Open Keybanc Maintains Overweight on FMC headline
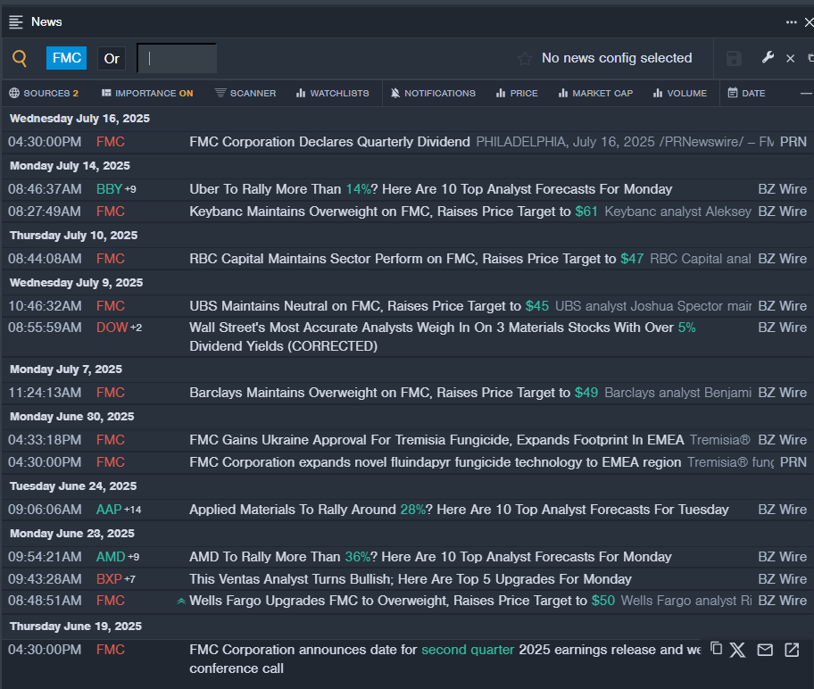Viewport: 814px width, 689px height. click(394, 212)
